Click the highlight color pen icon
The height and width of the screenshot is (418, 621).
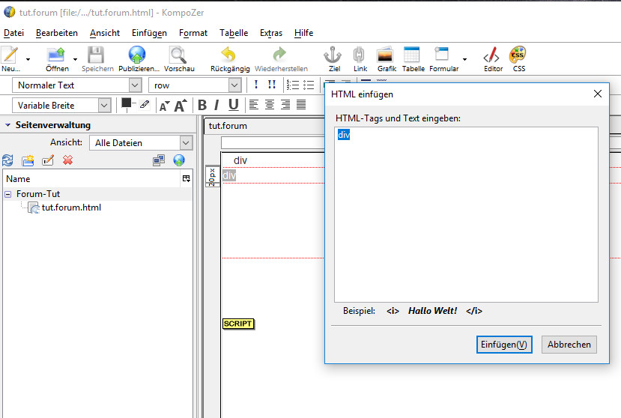coord(144,104)
